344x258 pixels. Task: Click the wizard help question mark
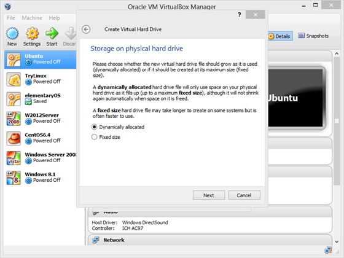click(x=240, y=15)
